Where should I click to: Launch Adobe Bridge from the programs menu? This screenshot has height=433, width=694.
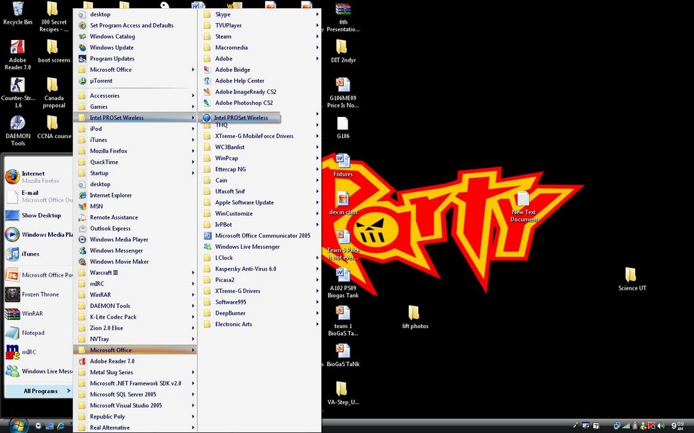pos(260,70)
